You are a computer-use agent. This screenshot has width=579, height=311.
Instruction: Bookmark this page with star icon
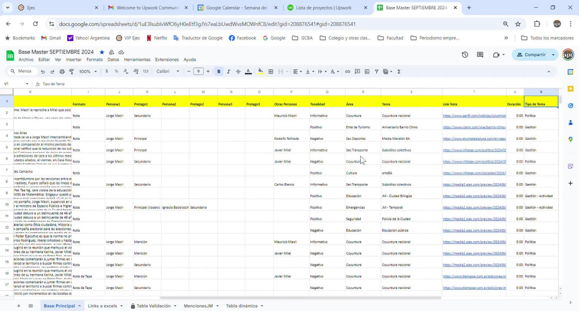point(518,24)
